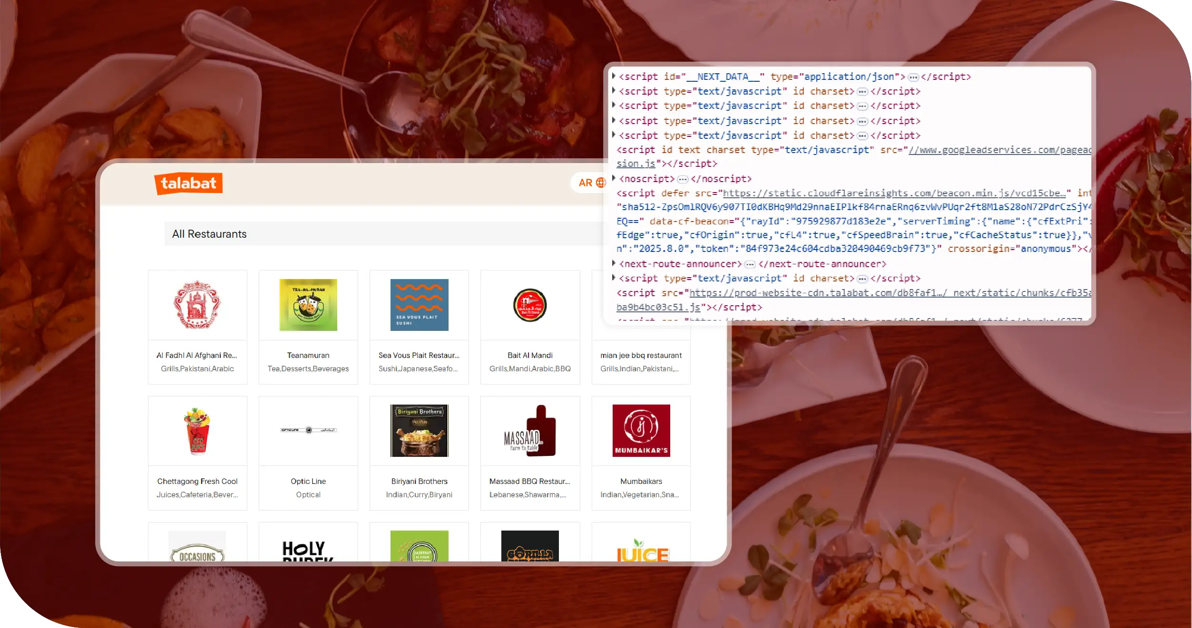Open Sea Vous Plait Sushi logo
Image resolution: width=1192 pixels, height=628 pixels.
coord(419,305)
